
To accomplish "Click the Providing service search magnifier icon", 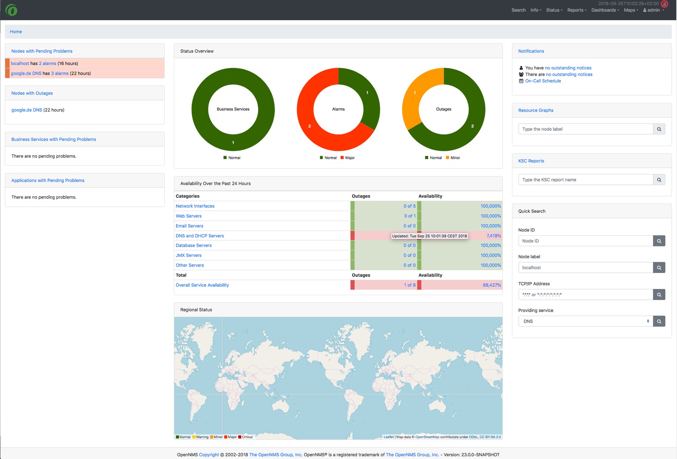I will (659, 321).
